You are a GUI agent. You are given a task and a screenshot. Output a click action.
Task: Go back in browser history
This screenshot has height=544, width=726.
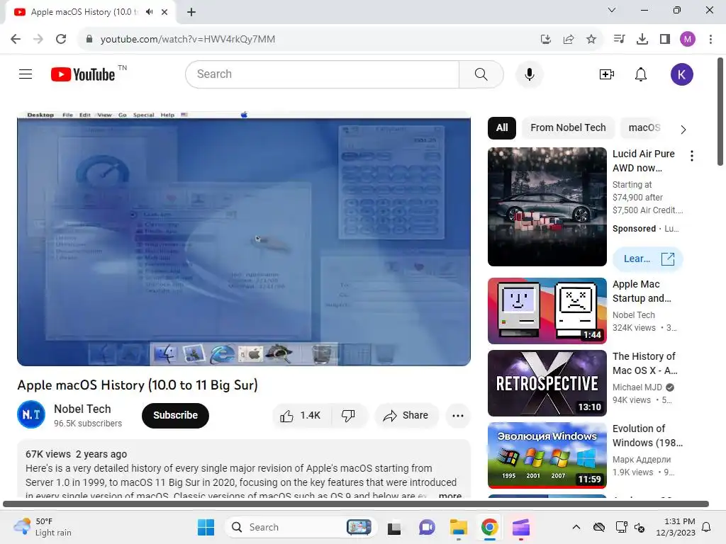tap(16, 39)
